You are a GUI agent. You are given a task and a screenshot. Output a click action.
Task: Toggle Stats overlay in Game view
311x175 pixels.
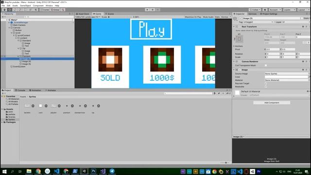(x=217, y=17)
